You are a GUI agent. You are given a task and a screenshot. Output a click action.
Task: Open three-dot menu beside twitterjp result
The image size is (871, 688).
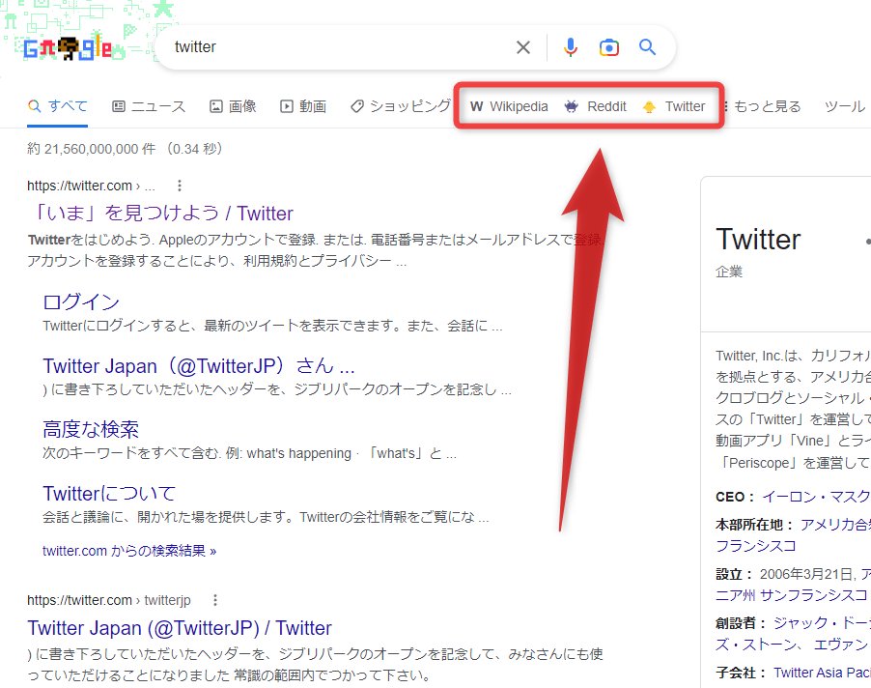pyautogui.click(x=215, y=600)
